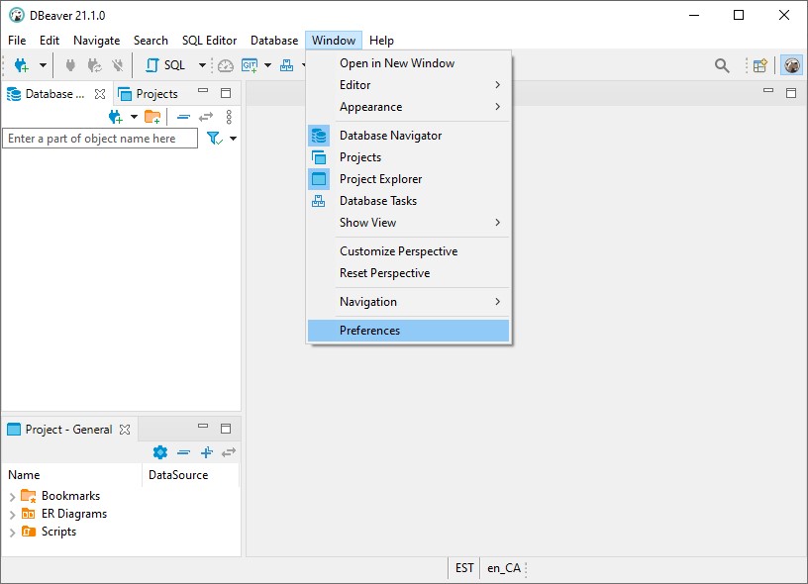808x584 pixels.
Task: Click new connection icon in Database Navigator toolbar
Action: (x=116, y=117)
